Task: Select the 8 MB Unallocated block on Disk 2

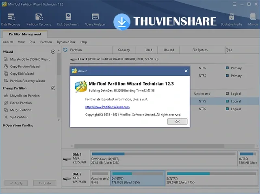Action: (x=100, y=178)
